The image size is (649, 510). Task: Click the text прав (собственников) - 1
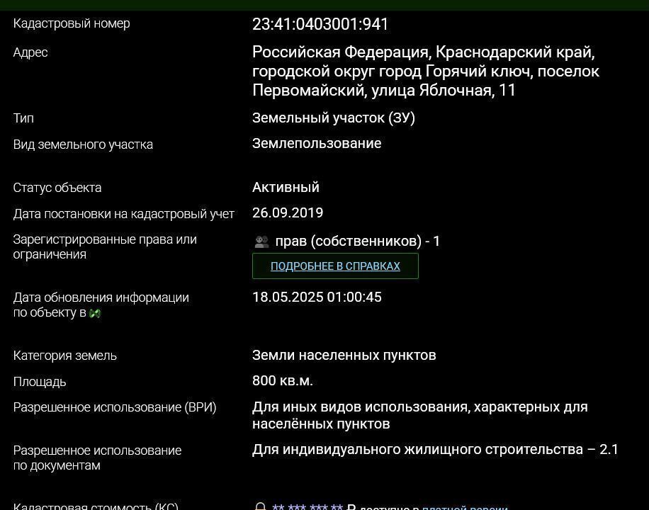tap(358, 241)
